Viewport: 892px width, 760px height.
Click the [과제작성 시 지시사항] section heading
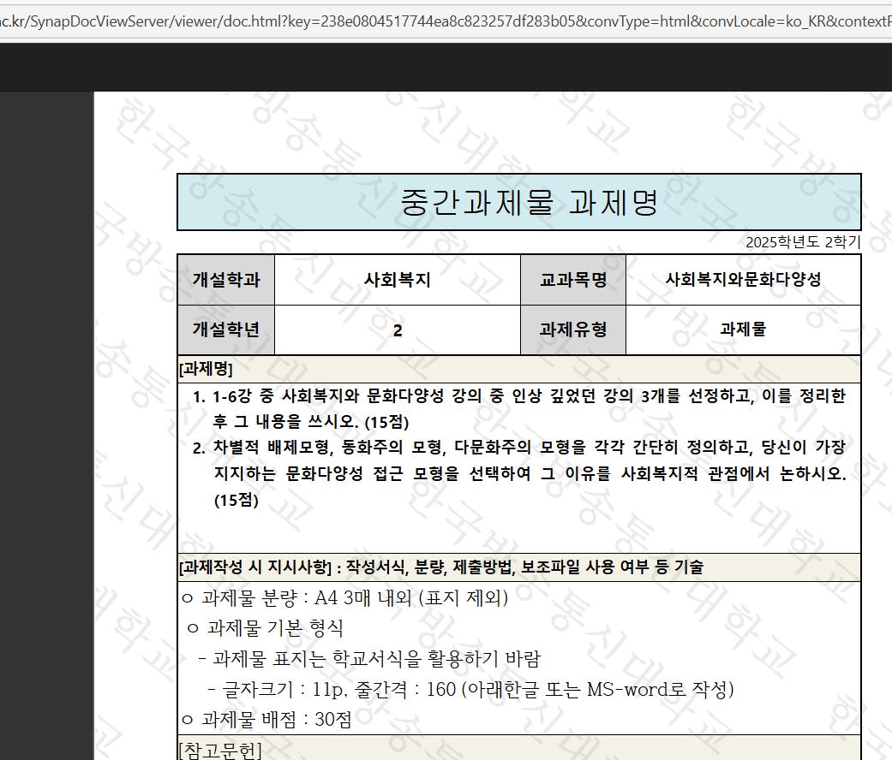click(x=441, y=567)
